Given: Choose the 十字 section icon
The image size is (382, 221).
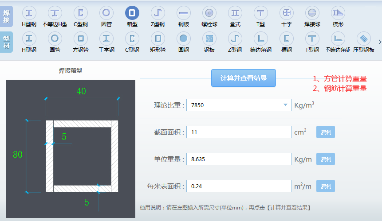Looking at the screenshot, I should 287,13.
